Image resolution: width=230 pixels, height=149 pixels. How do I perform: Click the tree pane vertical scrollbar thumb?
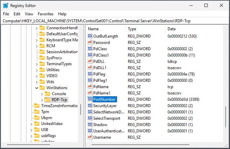pos(81,109)
